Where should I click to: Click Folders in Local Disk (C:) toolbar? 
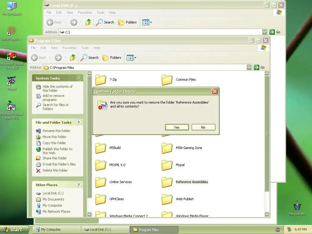tap(127, 22)
